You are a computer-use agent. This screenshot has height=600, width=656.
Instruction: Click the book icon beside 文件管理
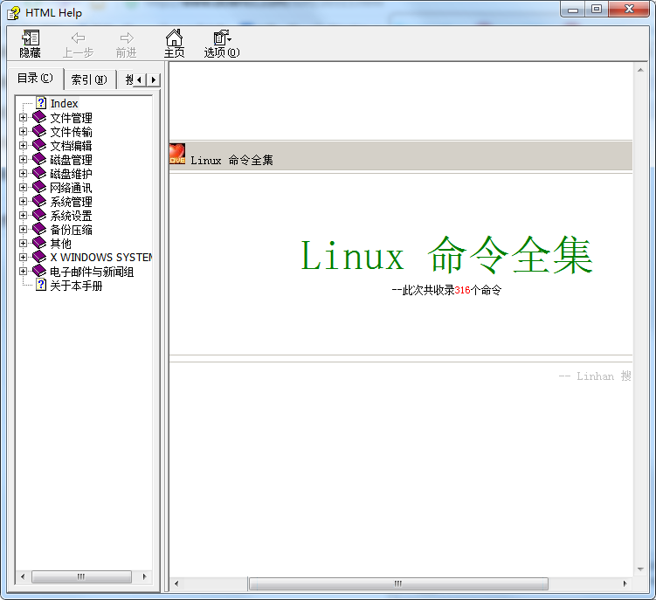click(39, 118)
